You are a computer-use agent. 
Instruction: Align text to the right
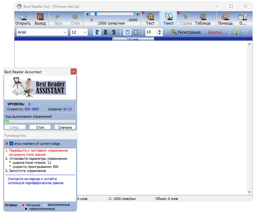pos(114,32)
